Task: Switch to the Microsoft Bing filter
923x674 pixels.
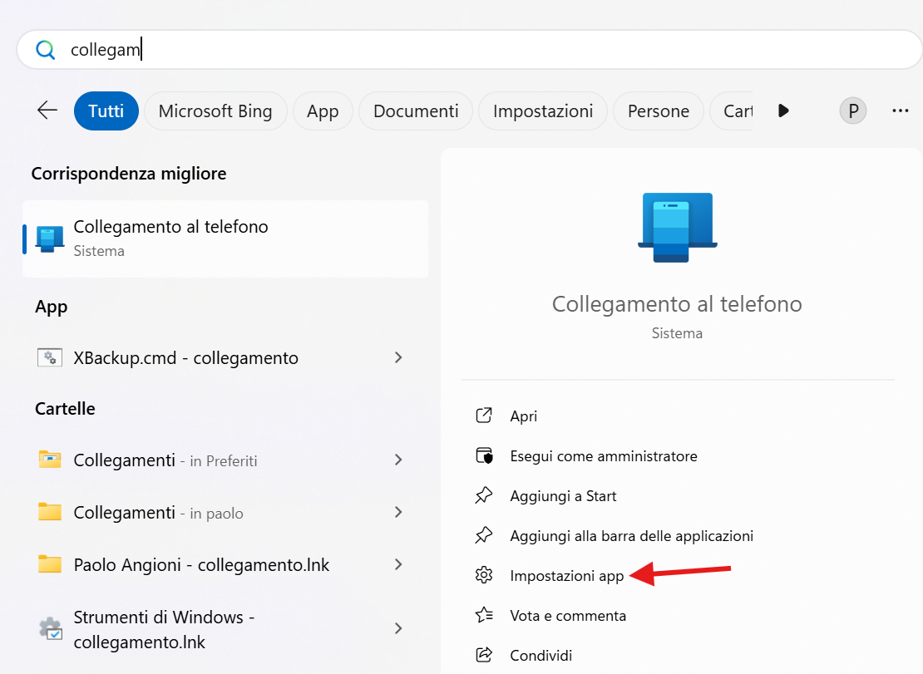Action: point(215,111)
